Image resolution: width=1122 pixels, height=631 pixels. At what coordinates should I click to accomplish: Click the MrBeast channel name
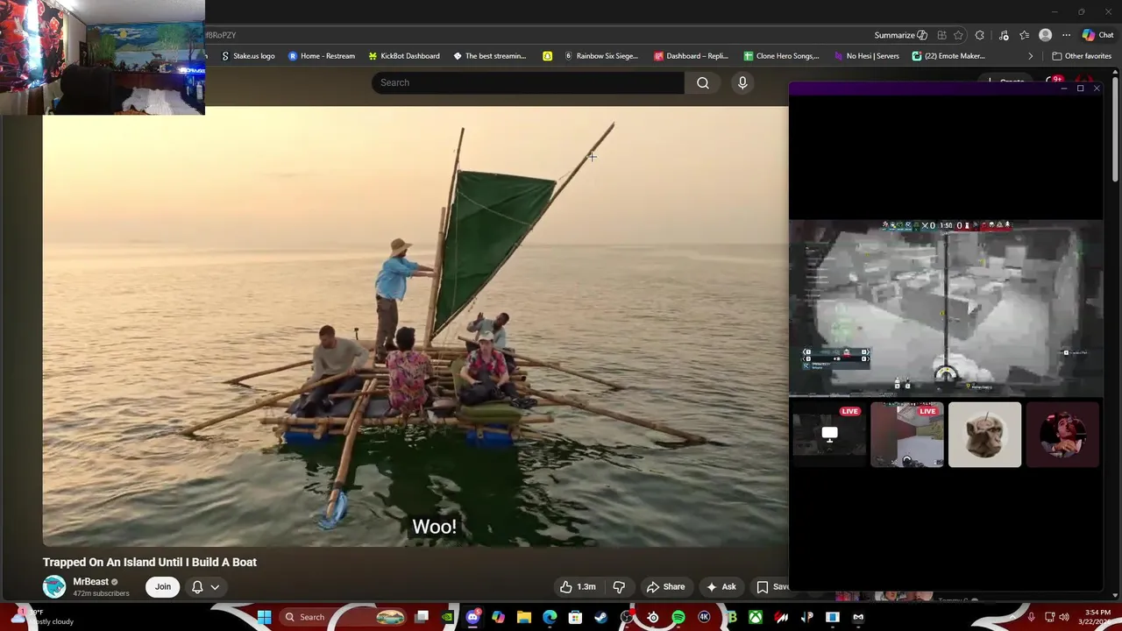click(91, 582)
